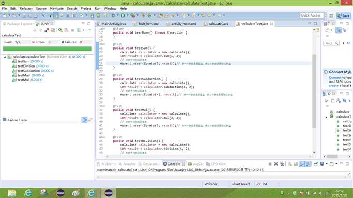
Task: Click Rerun Test icon in JUnit toolbar
Action: pyautogui.click(x=60, y=30)
